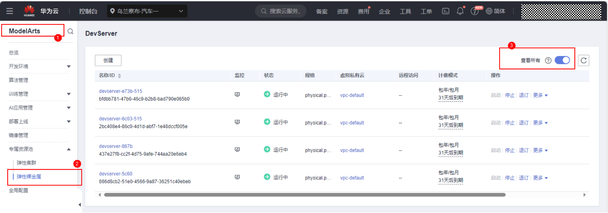Click the scrollbar right arrow under the table
The image size is (608, 213).
click(584, 195)
